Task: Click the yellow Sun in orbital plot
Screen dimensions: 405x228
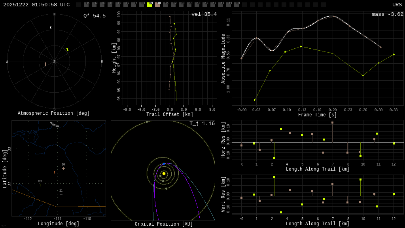Action: coord(164,173)
